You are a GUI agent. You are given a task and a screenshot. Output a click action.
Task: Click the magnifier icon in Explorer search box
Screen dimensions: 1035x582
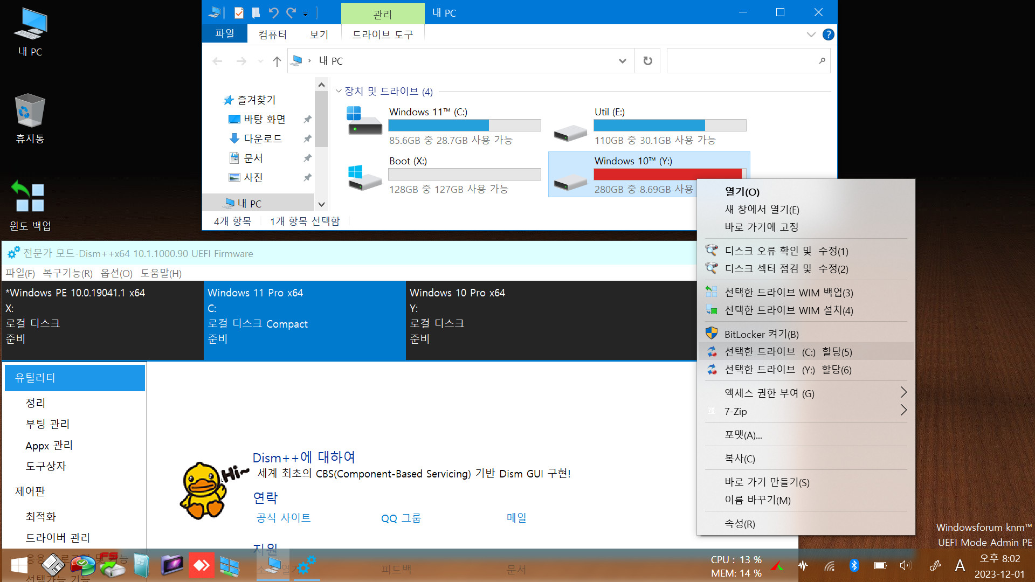click(822, 61)
